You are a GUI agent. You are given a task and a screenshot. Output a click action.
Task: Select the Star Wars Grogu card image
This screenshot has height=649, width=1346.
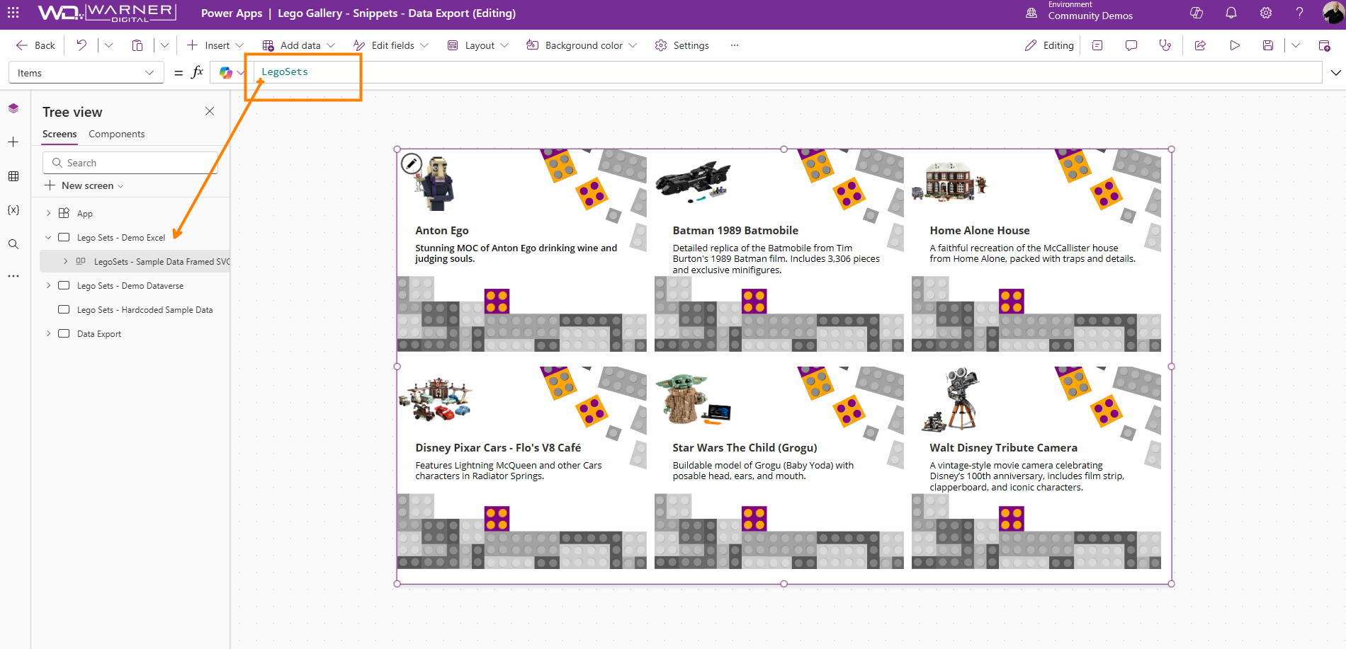693,400
